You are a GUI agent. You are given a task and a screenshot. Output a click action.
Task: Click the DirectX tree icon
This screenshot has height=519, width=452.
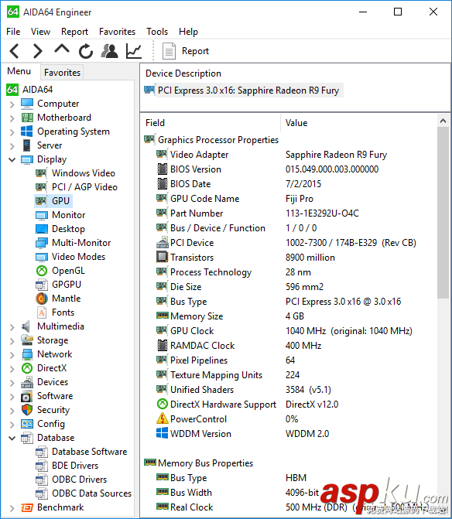tap(27, 368)
